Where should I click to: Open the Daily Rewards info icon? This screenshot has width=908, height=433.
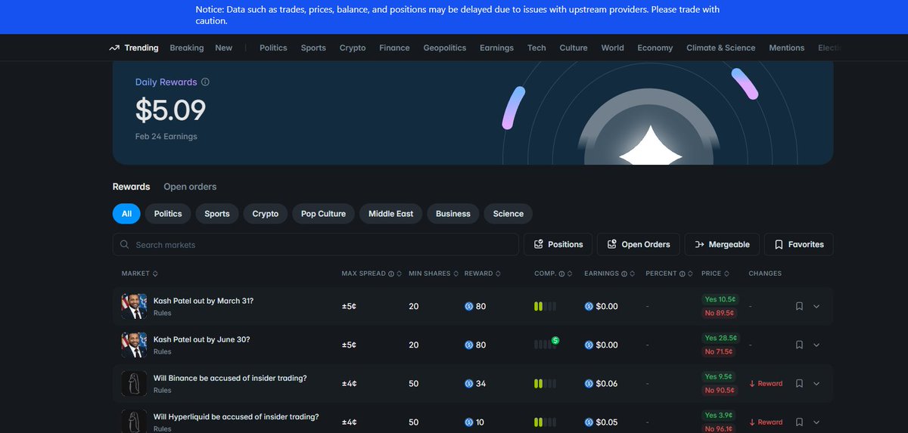tap(205, 82)
